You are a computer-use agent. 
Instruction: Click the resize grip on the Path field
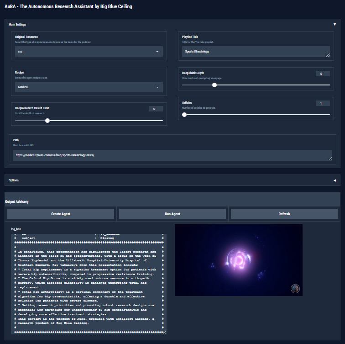coord(330,159)
